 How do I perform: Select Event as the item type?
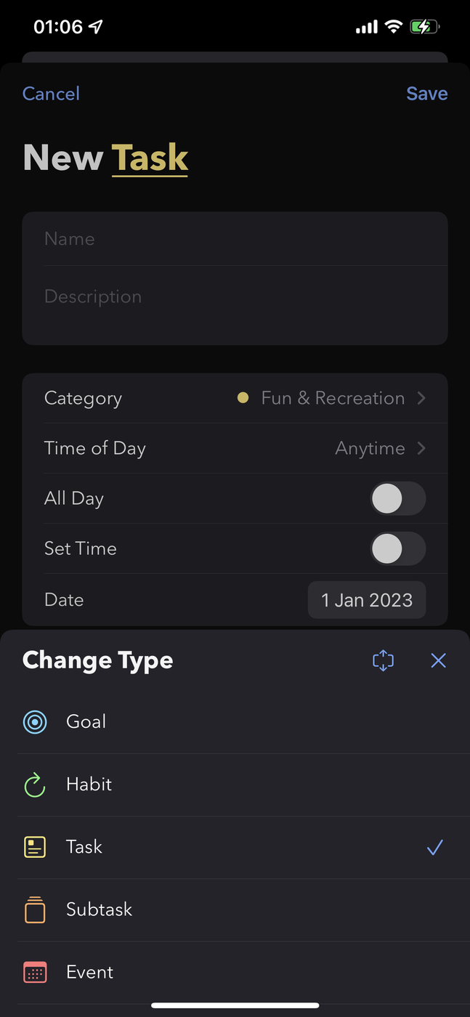tap(90, 972)
